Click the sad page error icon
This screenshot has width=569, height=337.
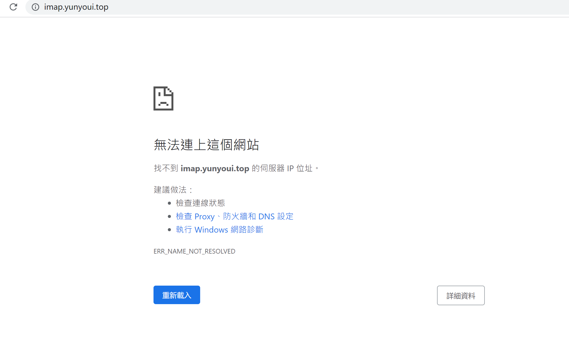click(163, 99)
